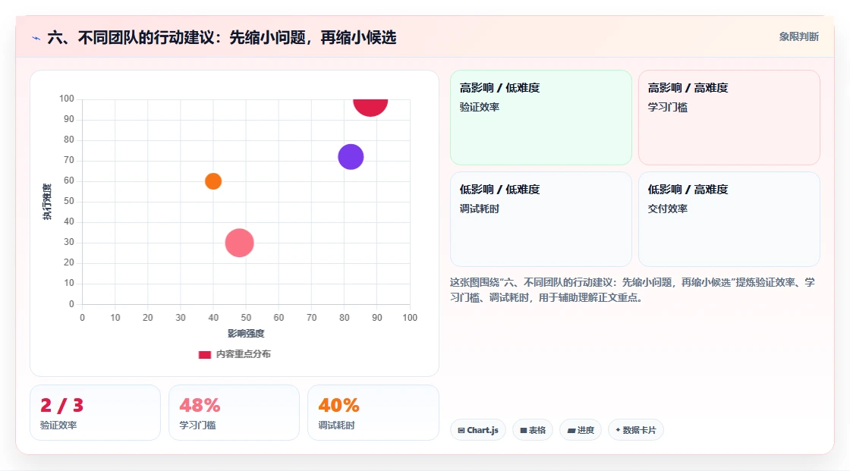Click the 进度 tag pill
850x471 pixels.
click(x=580, y=430)
